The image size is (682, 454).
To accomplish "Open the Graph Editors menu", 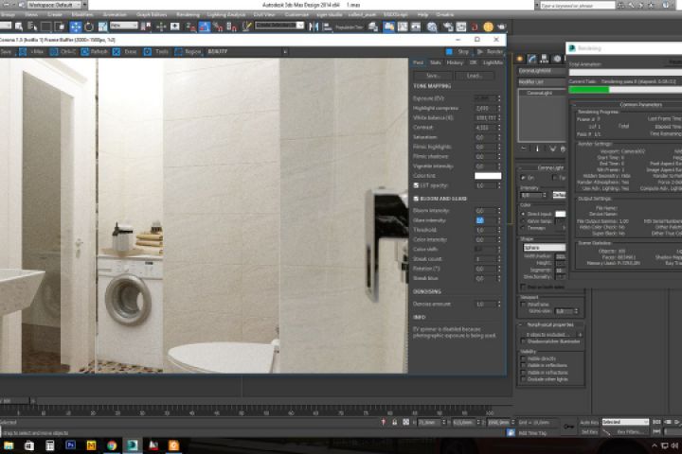I will (151, 15).
